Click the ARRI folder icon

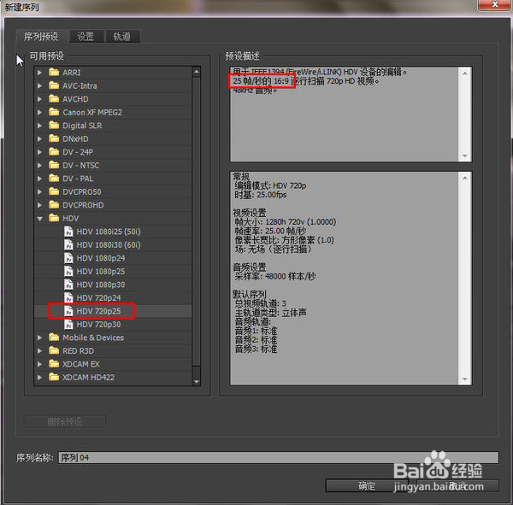click(x=54, y=73)
